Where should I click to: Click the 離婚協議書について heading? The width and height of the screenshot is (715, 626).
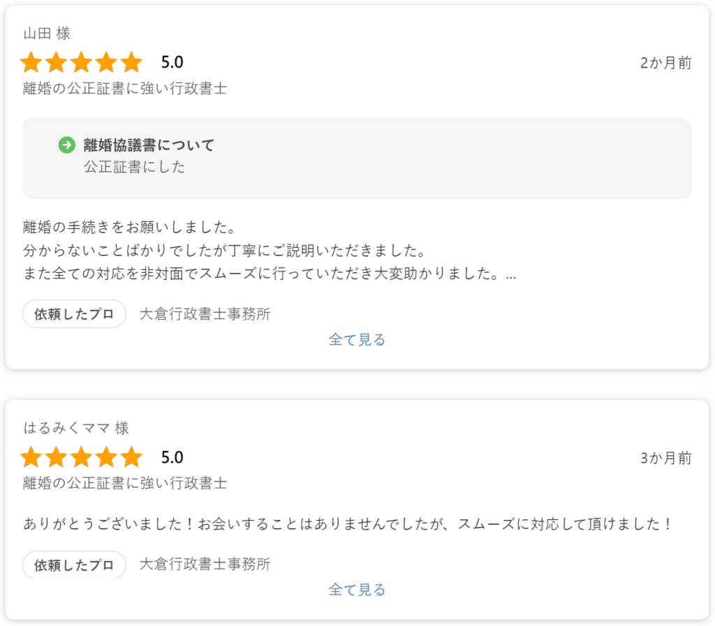(x=149, y=145)
